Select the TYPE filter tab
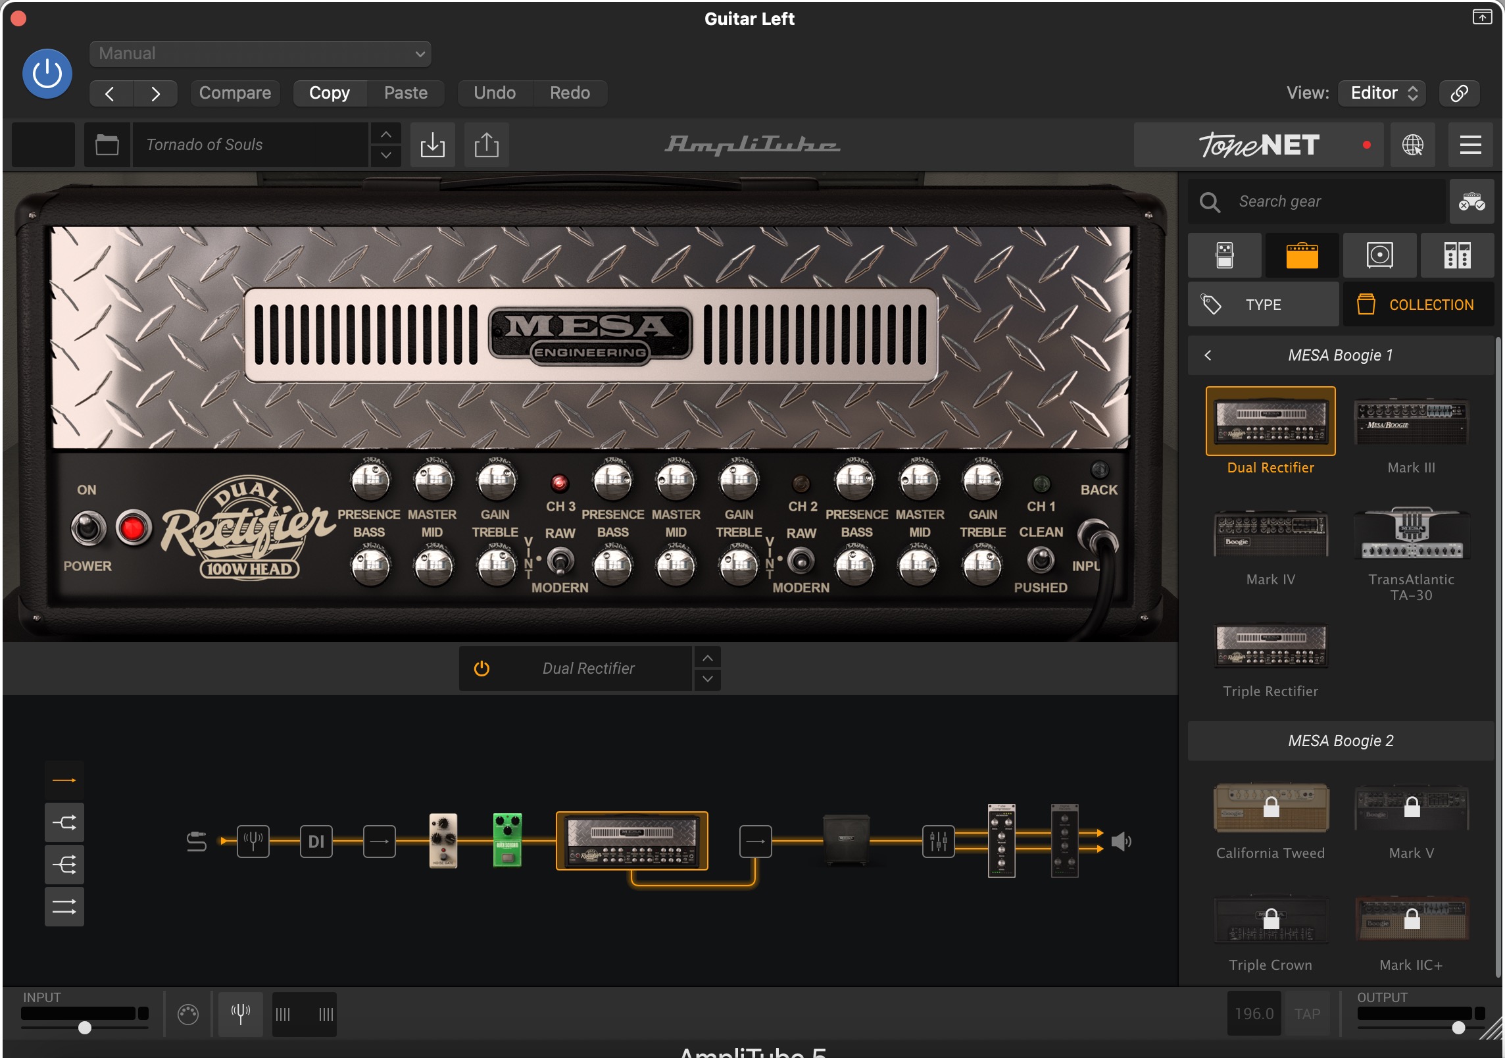 click(1263, 305)
